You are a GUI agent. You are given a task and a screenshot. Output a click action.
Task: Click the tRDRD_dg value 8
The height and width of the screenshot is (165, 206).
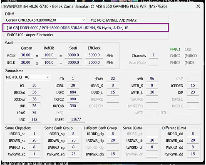pos(113,134)
